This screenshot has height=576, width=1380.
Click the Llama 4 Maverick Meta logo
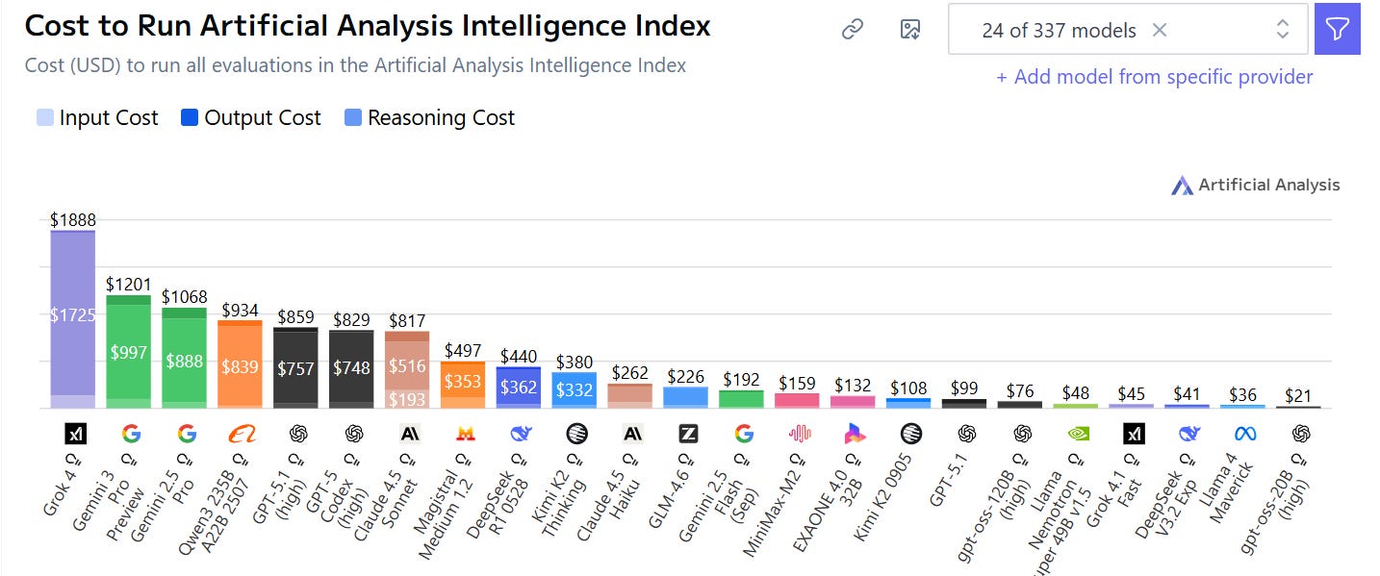(x=1245, y=434)
